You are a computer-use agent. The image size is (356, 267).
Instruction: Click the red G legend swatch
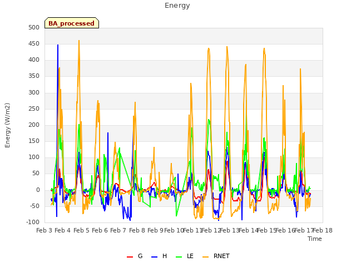pyautogui.click(x=130, y=257)
